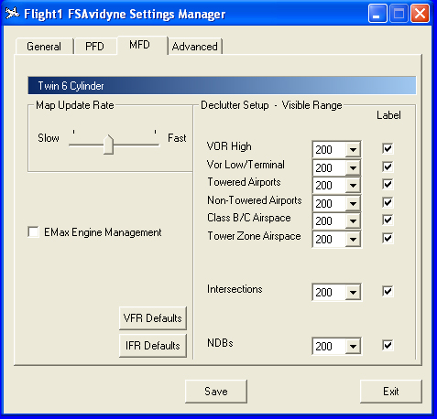
Task: Expand Intersections range dropdown
Action: point(353,293)
